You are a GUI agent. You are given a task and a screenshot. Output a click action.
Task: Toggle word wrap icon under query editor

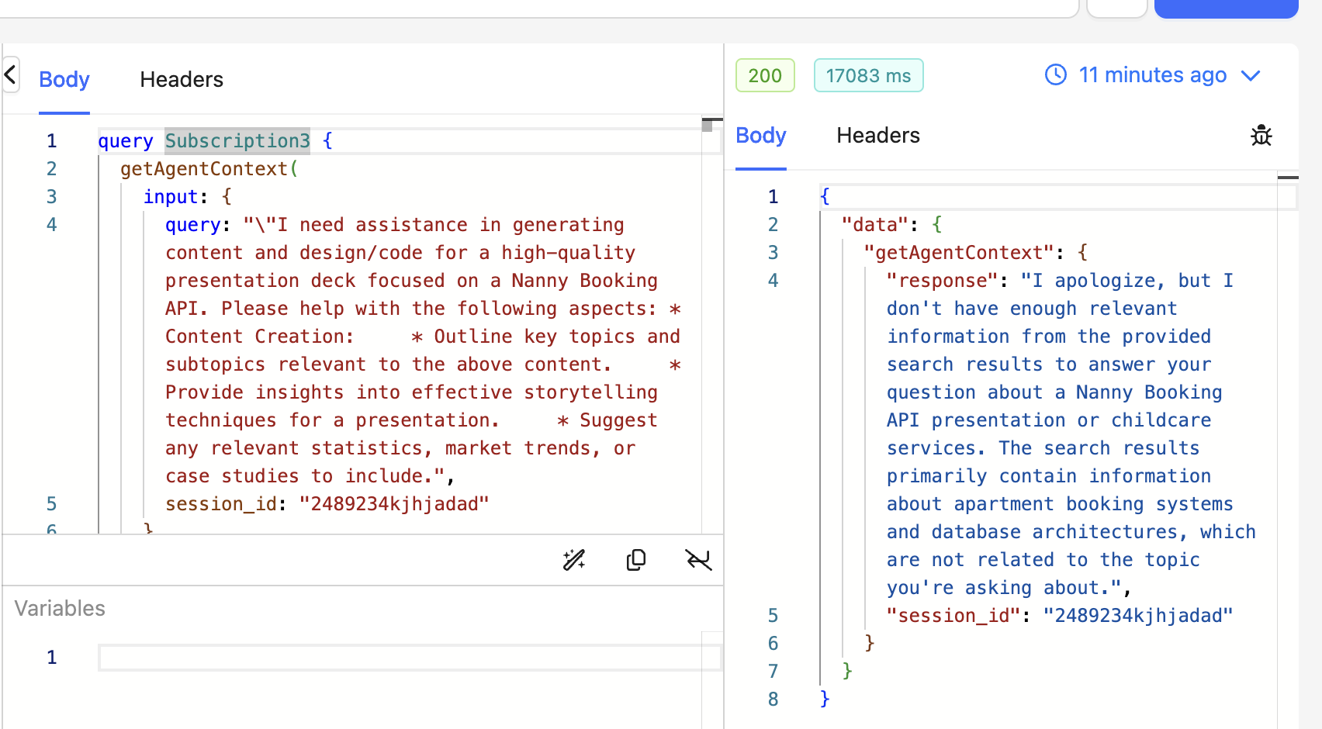click(x=698, y=560)
